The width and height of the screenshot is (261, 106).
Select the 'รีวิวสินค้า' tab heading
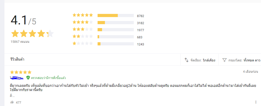pyautogui.click(x=17, y=60)
